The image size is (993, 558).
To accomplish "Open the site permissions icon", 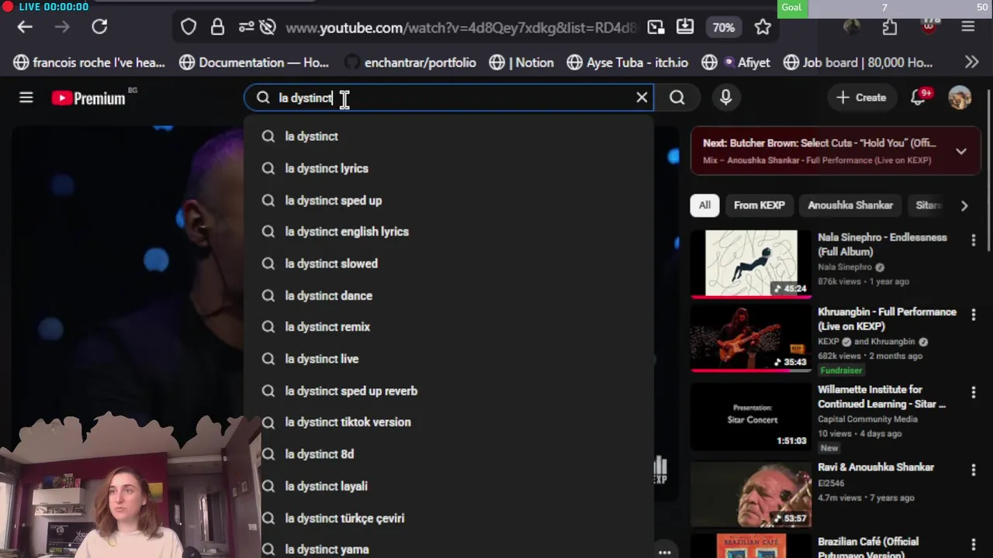I will (246, 27).
